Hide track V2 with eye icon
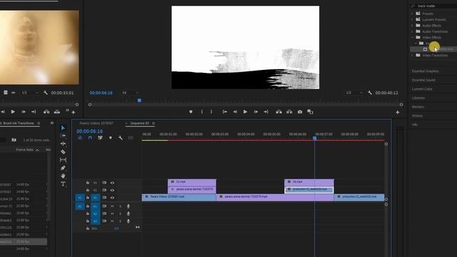 (112, 191)
